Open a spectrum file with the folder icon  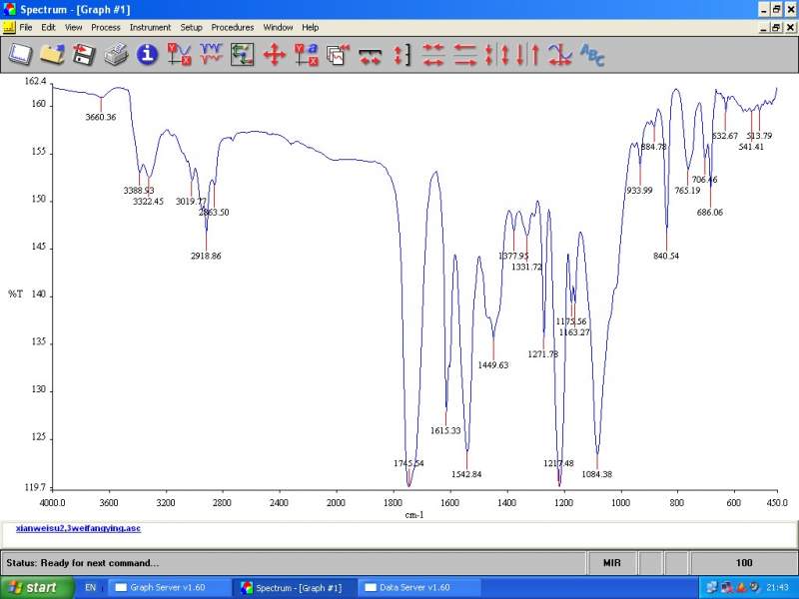[x=53, y=55]
